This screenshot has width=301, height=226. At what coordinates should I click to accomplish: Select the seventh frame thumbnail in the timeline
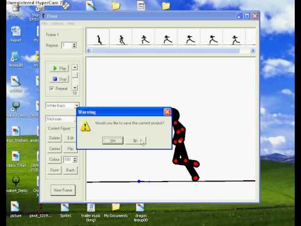click(235, 37)
